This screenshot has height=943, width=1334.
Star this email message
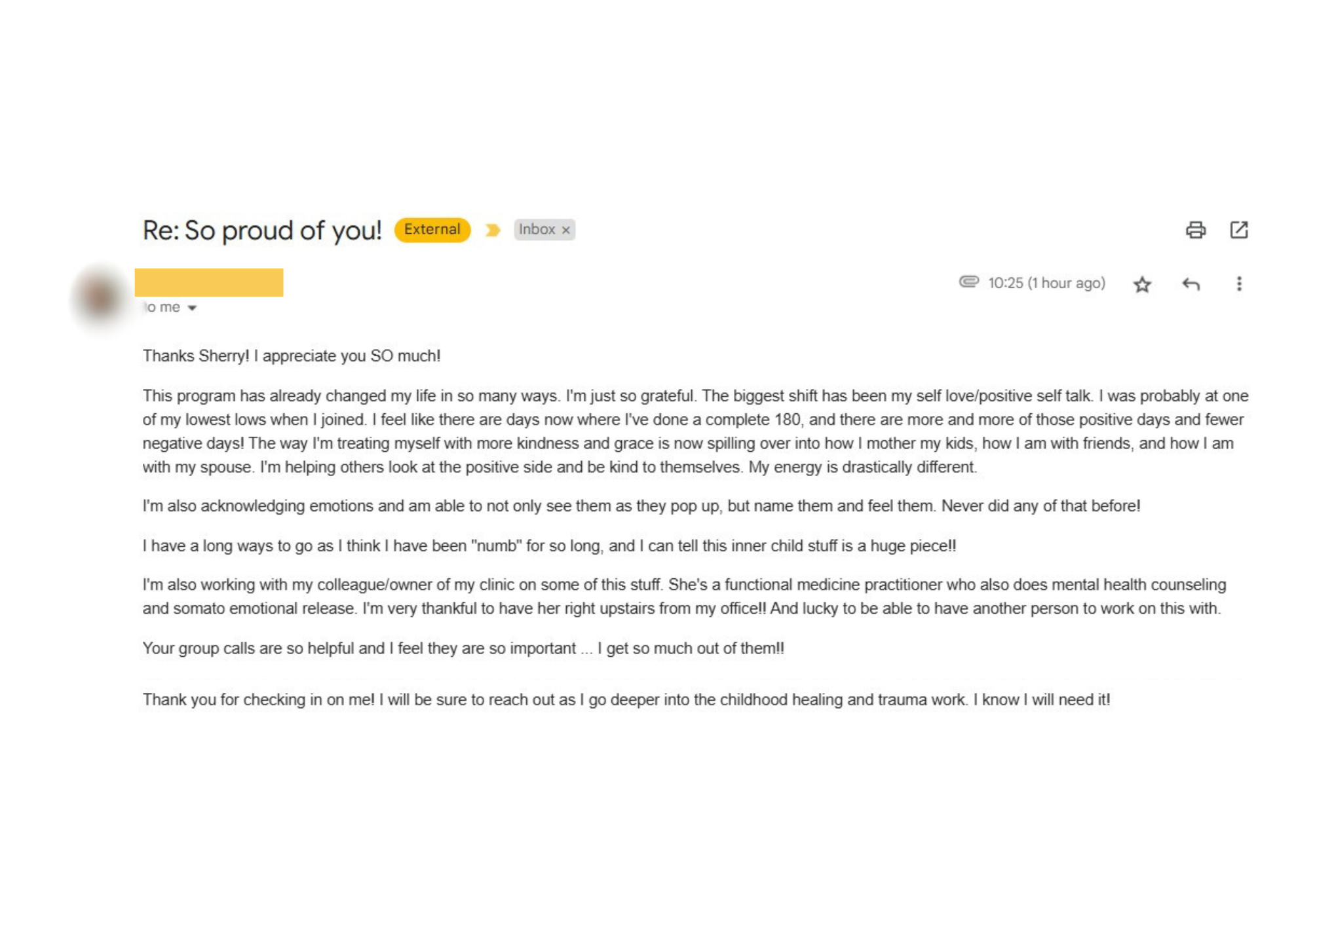[1142, 284]
